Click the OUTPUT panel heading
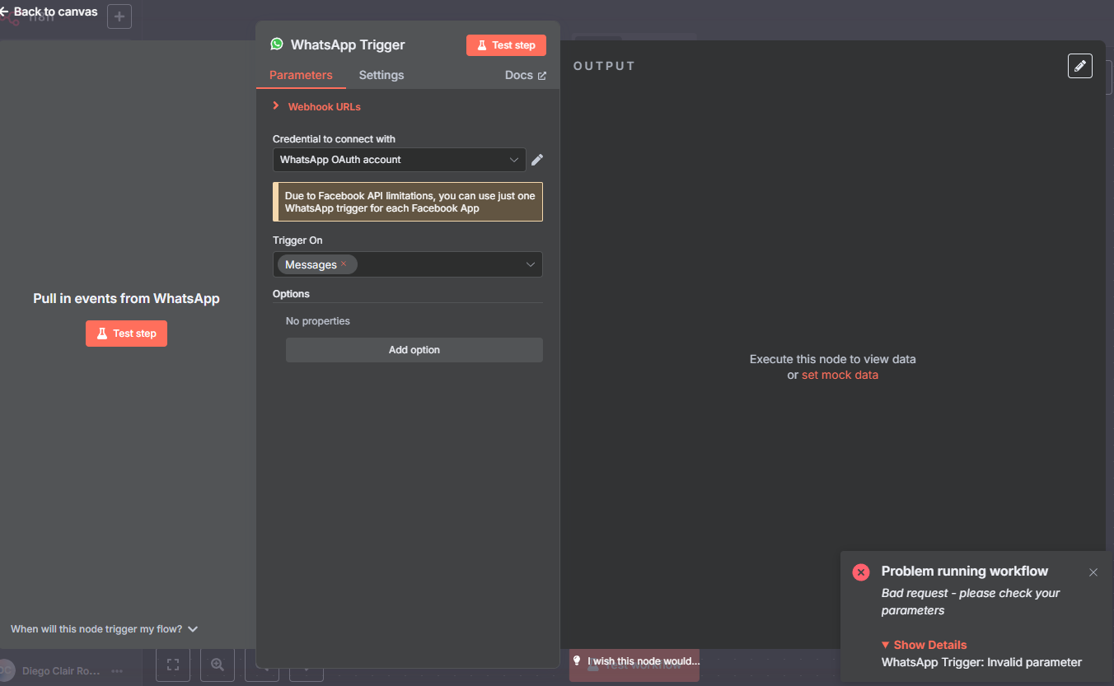The width and height of the screenshot is (1114, 686). [x=605, y=66]
